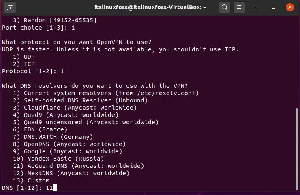This screenshot has width=300, height=195.
Task: Click the terminal vertical scrollbar
Action: click(x=297, y=149)
